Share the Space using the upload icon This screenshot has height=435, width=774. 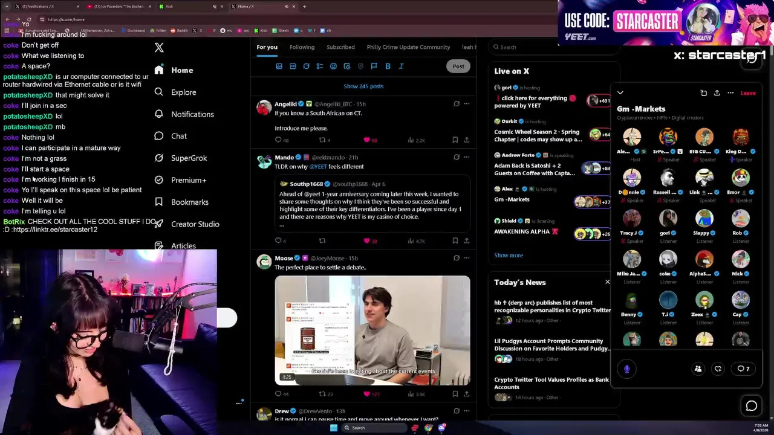[x=717, y=93]
